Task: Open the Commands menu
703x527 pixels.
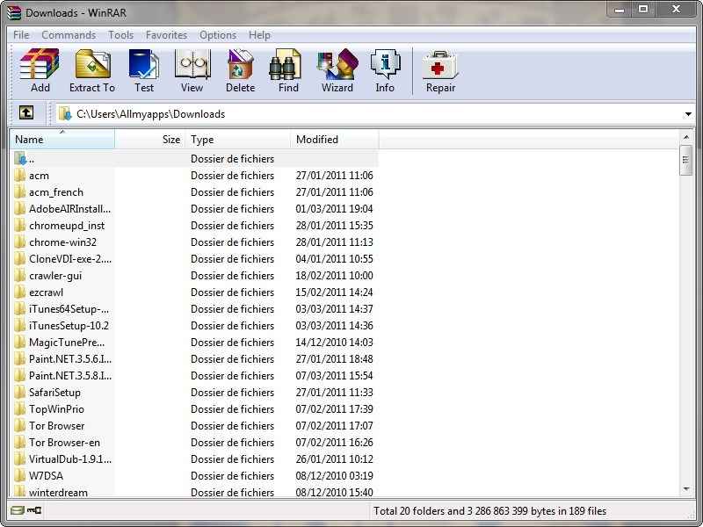Action: pos(69,35)
